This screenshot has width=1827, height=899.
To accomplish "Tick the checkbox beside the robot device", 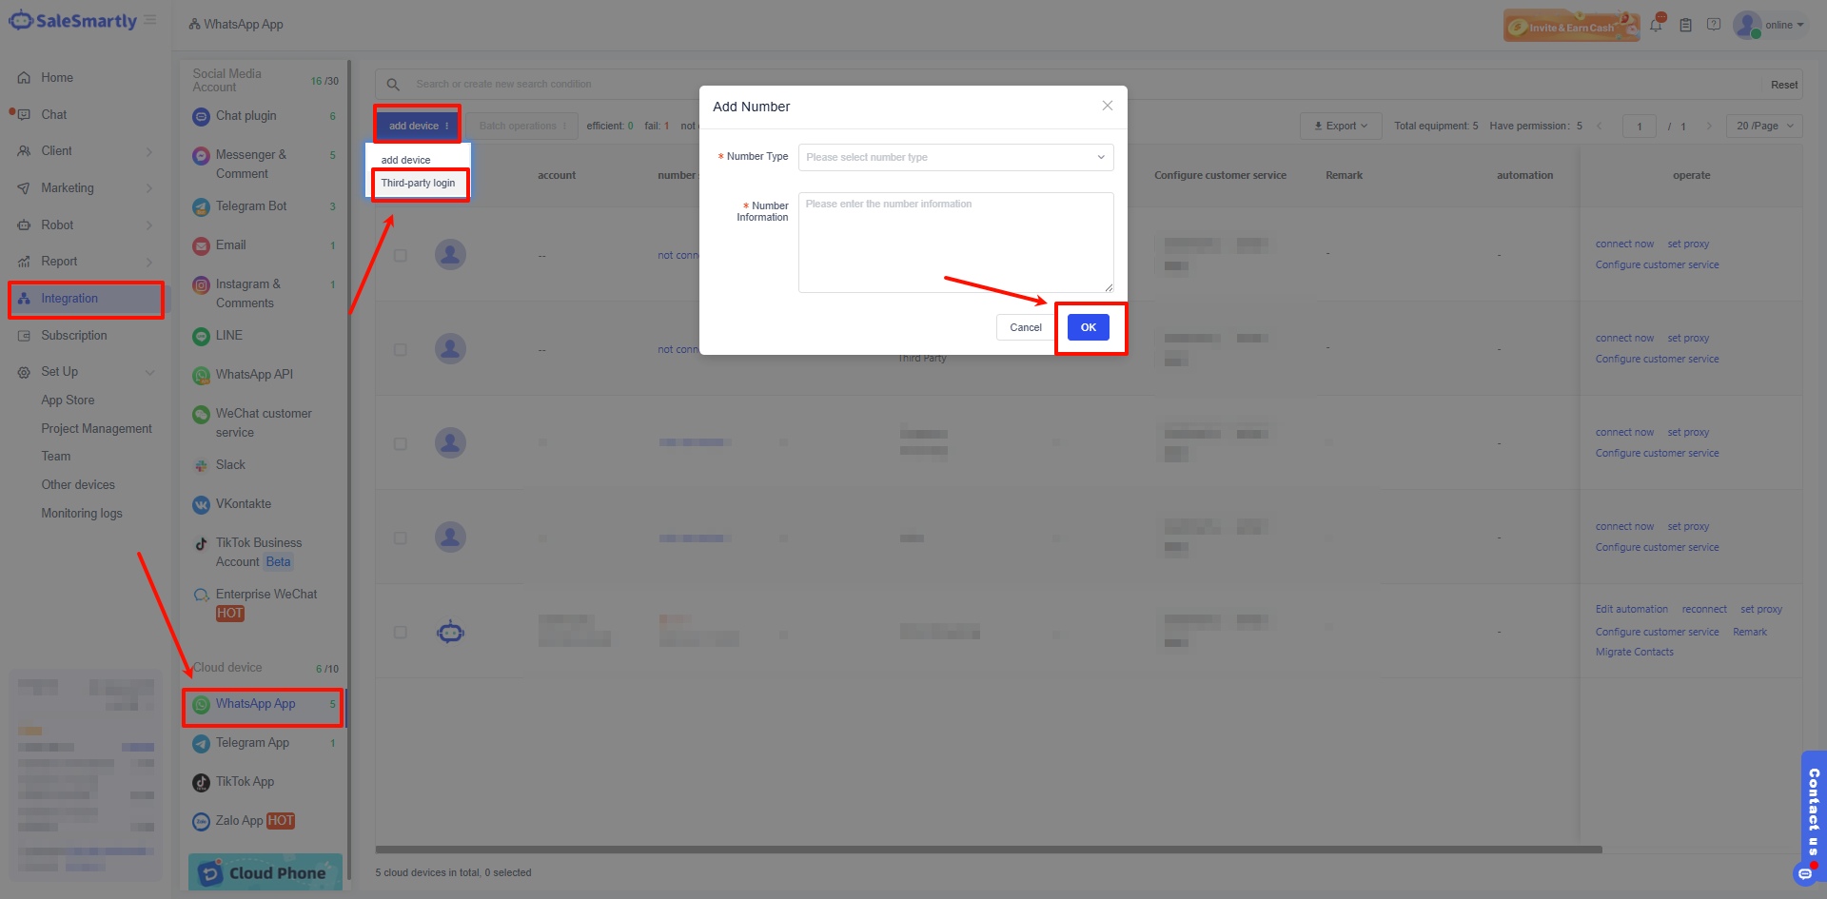I will 401,633.
